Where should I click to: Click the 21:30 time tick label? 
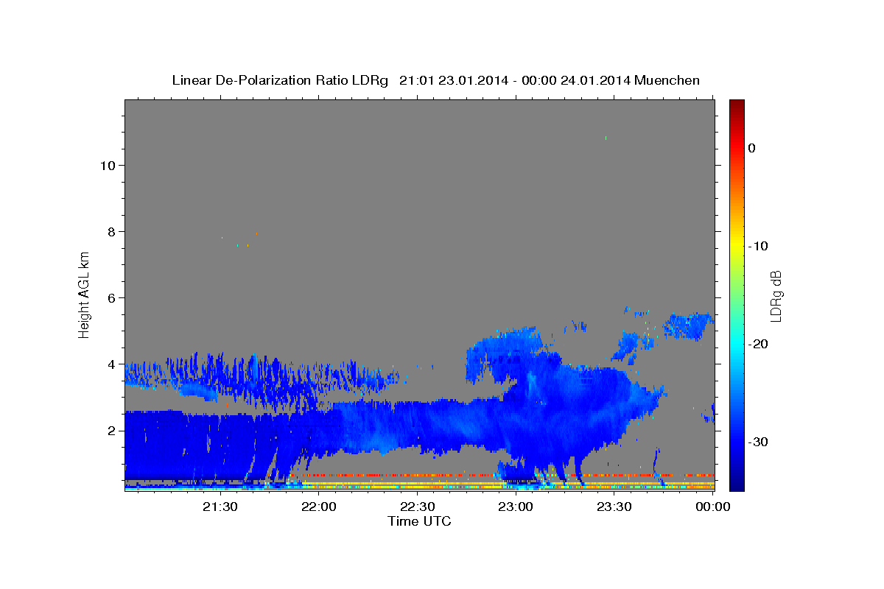[220, 507]
